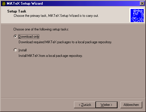
Task: Select the Download only radio button
Action: (x=15, y=36)
